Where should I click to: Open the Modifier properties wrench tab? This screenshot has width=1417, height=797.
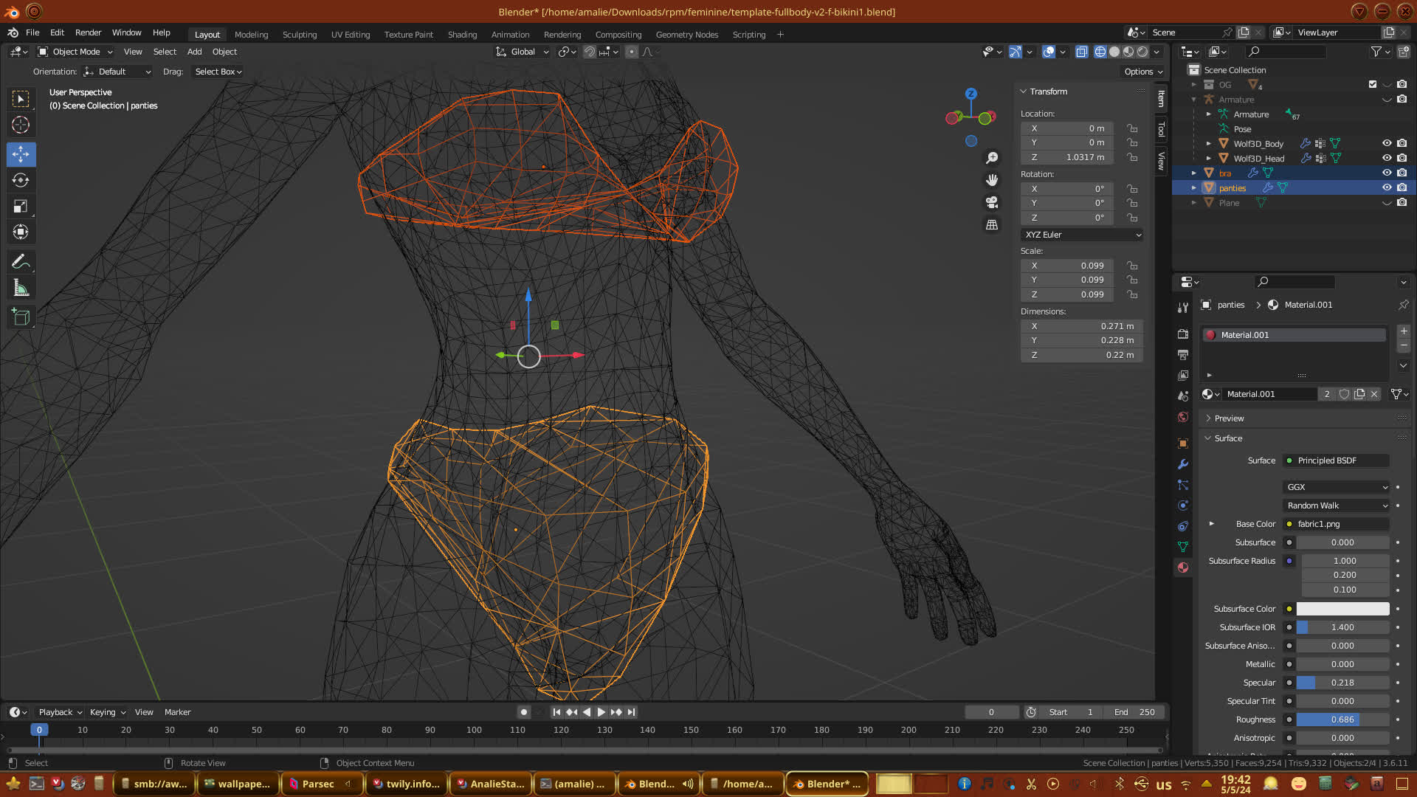click(x=1183, y=464)
